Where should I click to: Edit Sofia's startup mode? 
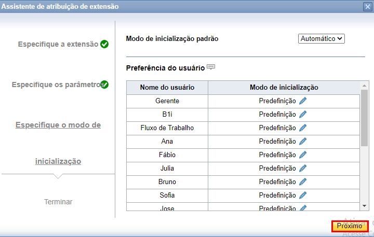click(x=303, y=196)
